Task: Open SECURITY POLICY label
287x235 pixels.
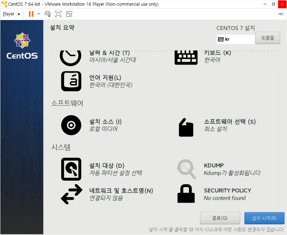Action: [x=228, y=190]
